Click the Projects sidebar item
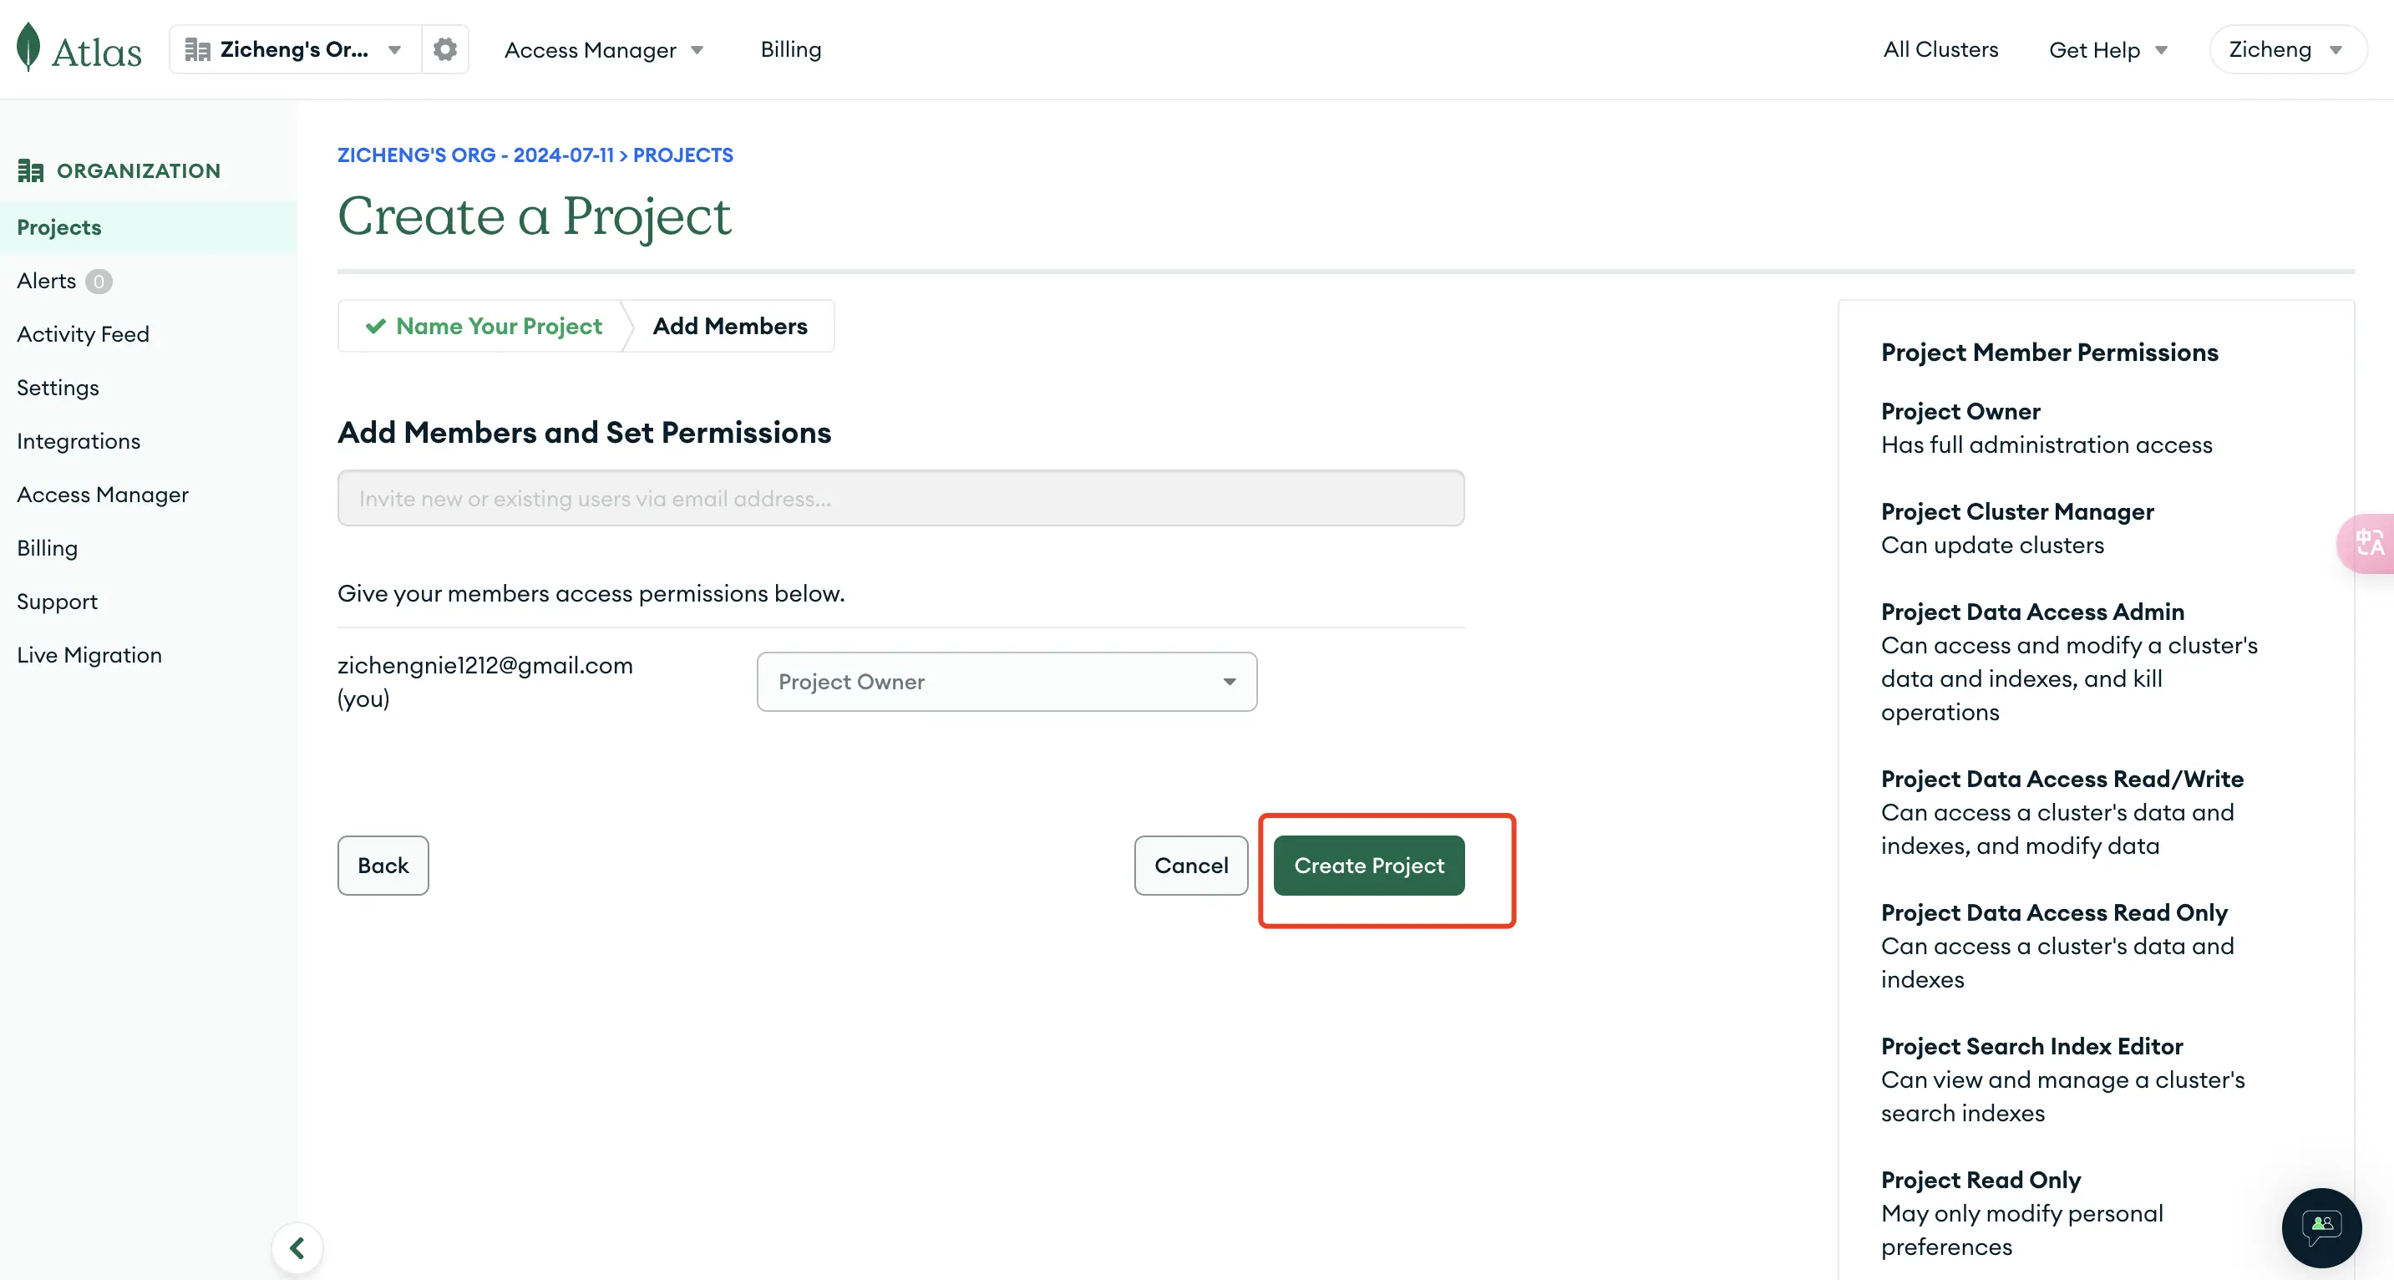Image resolution: width=2394 pixels, height=1280 pixels. coord(58,226)
